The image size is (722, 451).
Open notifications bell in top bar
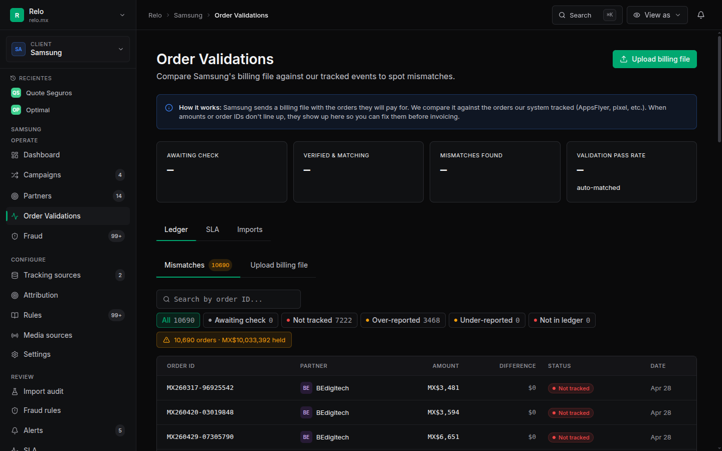(x=701, y=15)
